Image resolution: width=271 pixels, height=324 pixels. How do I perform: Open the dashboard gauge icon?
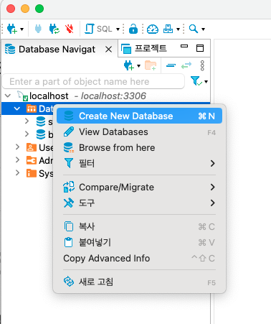pos(153,29)
